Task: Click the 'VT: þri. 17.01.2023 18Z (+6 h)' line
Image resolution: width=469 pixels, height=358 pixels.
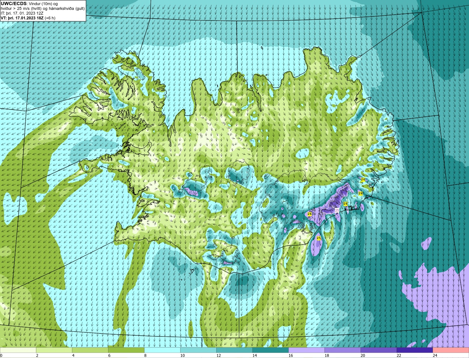Action: pyautogui.click(x=28, y=18)
